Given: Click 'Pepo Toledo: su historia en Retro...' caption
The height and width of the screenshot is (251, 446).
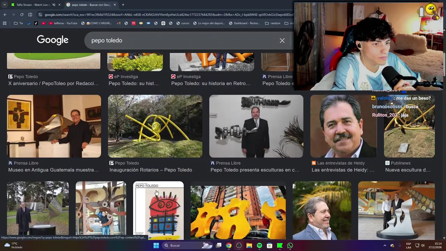Looking at the screenshot, I should coord(211,83).
